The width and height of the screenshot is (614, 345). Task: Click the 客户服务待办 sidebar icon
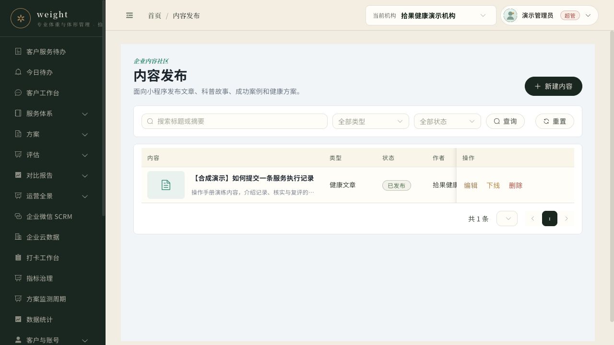pos(18,51)
